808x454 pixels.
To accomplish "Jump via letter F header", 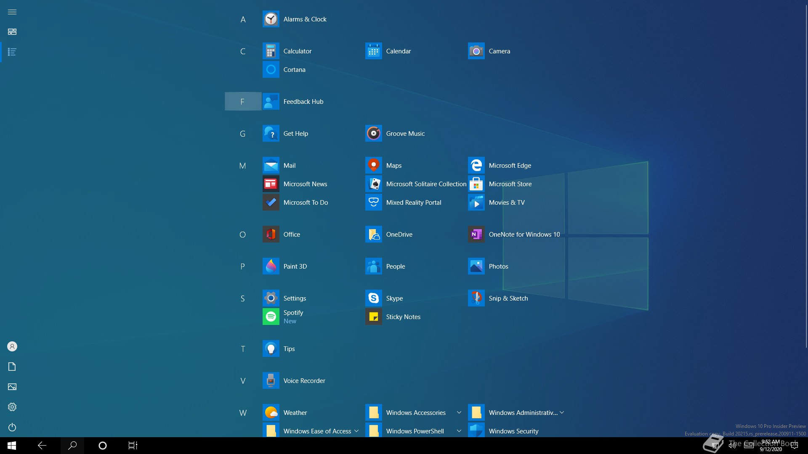I will 243,102.
